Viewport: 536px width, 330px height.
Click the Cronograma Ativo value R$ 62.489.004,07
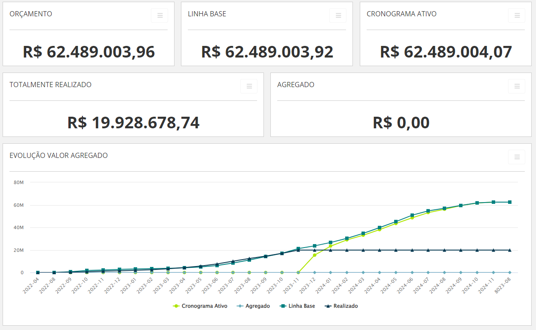pyautogui.click(x=446, y=52)
